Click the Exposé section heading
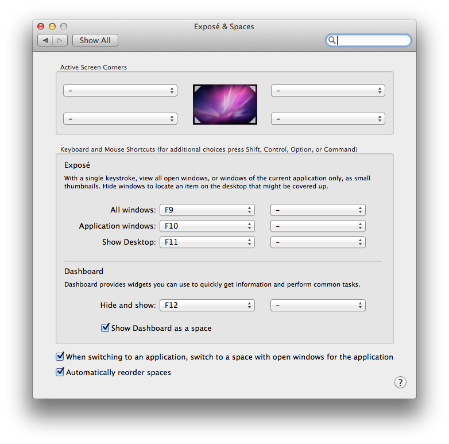Screen dimensions: 449x444 [x=77, y=165]
